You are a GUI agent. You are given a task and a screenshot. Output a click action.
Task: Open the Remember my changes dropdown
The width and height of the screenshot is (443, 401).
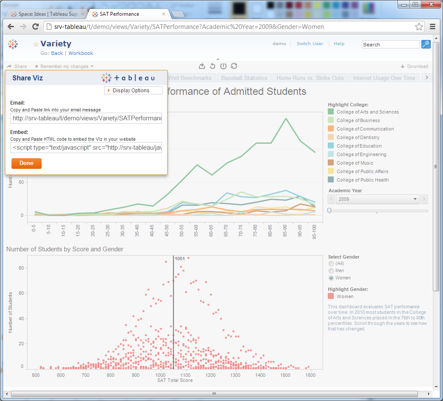point(64,66)
